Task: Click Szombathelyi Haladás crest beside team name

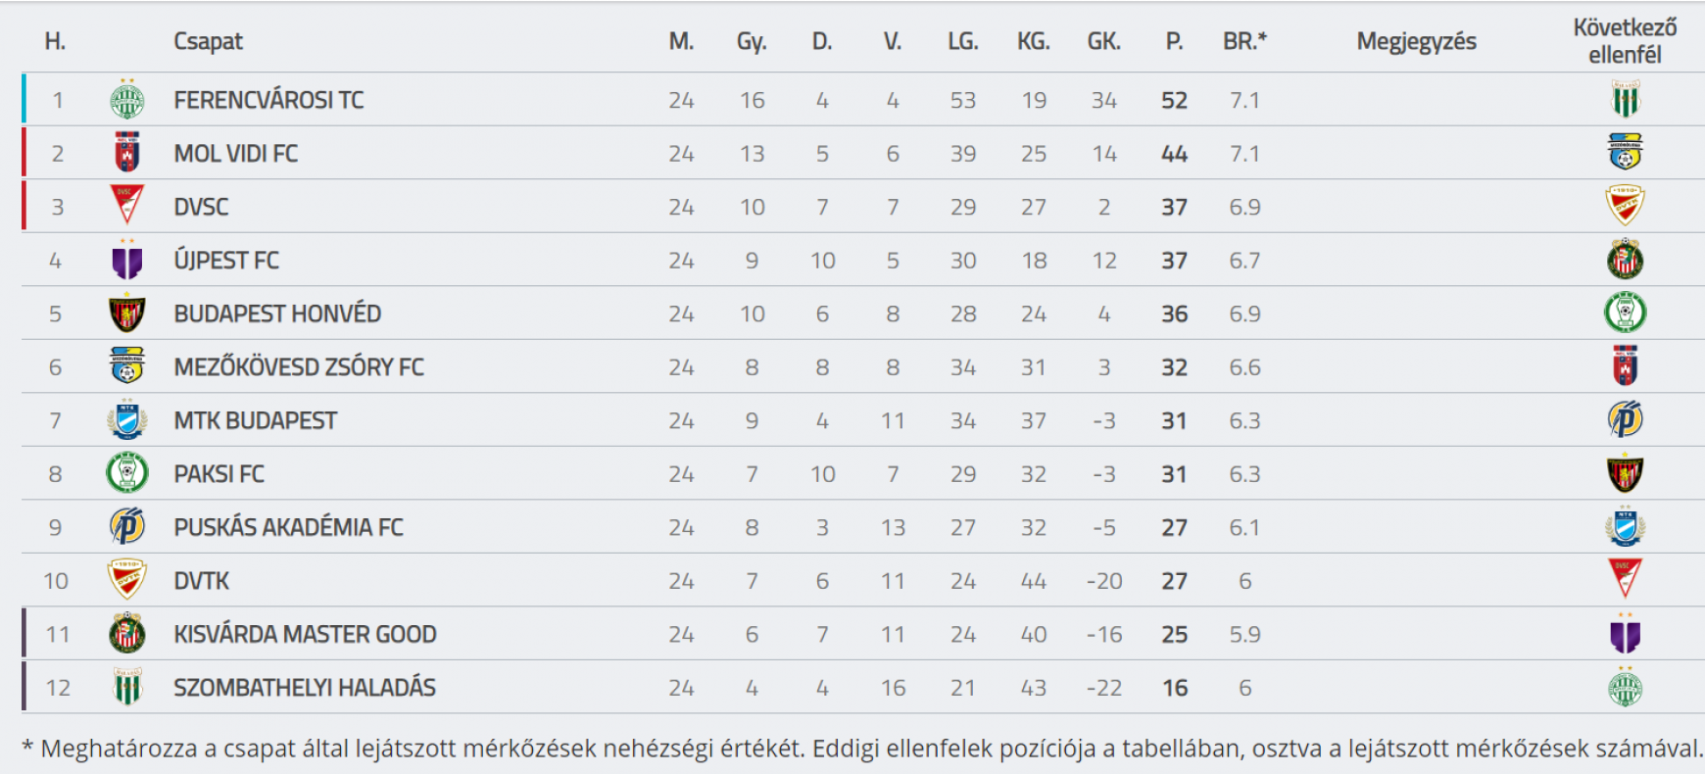Action: pos(127,687)
